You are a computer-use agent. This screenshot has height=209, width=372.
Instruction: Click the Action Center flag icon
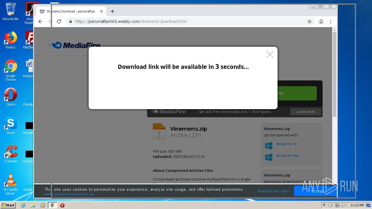[344, 205]
